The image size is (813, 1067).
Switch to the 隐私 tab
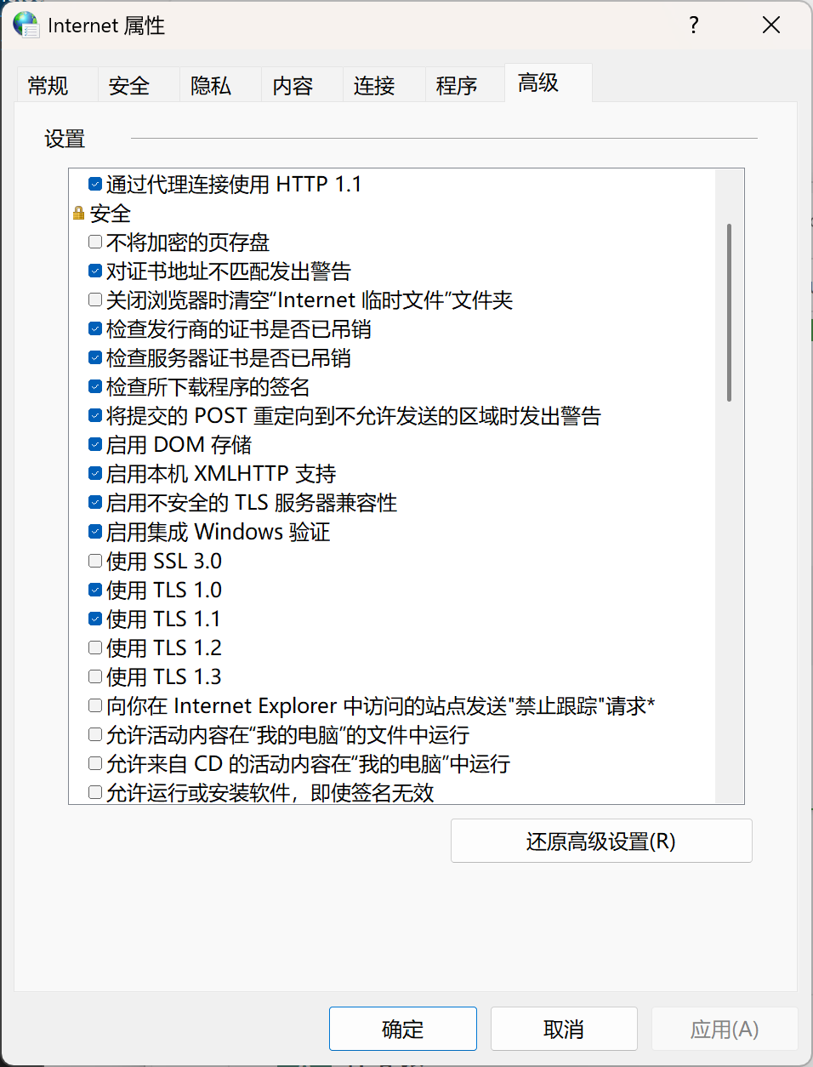[211, 85]
